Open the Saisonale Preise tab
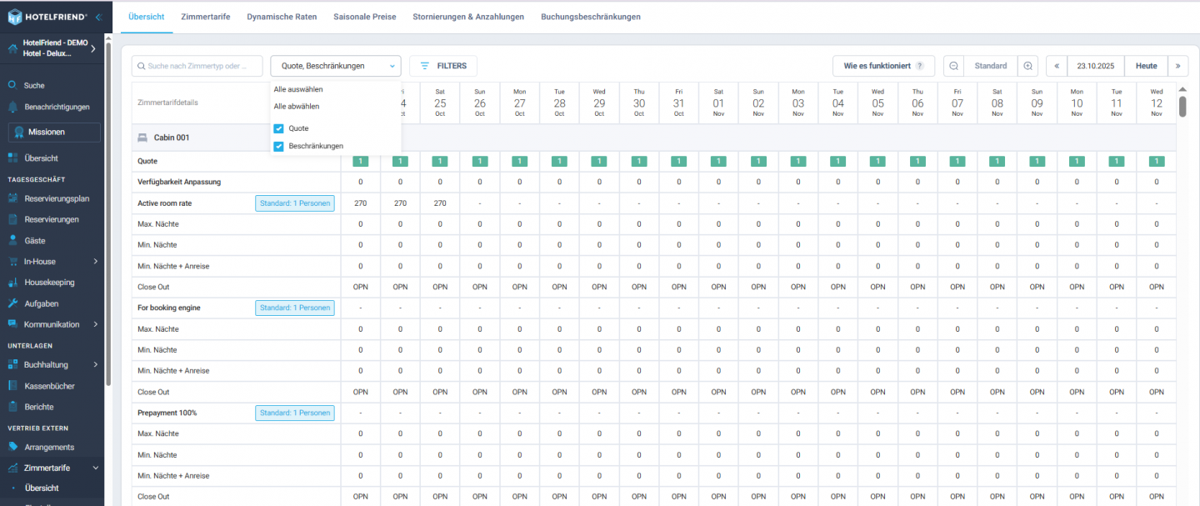 click(364, 17)
